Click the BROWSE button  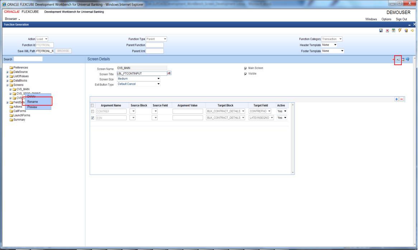[x=63, y=51]
